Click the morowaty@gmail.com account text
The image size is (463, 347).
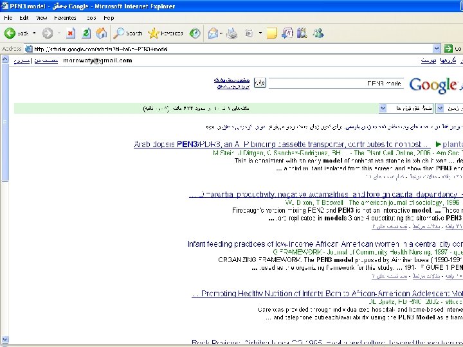pos(98,60)
